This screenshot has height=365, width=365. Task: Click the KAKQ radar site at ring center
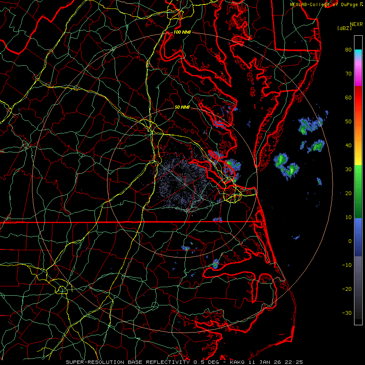pyautogui.click(x=183, y=184)
